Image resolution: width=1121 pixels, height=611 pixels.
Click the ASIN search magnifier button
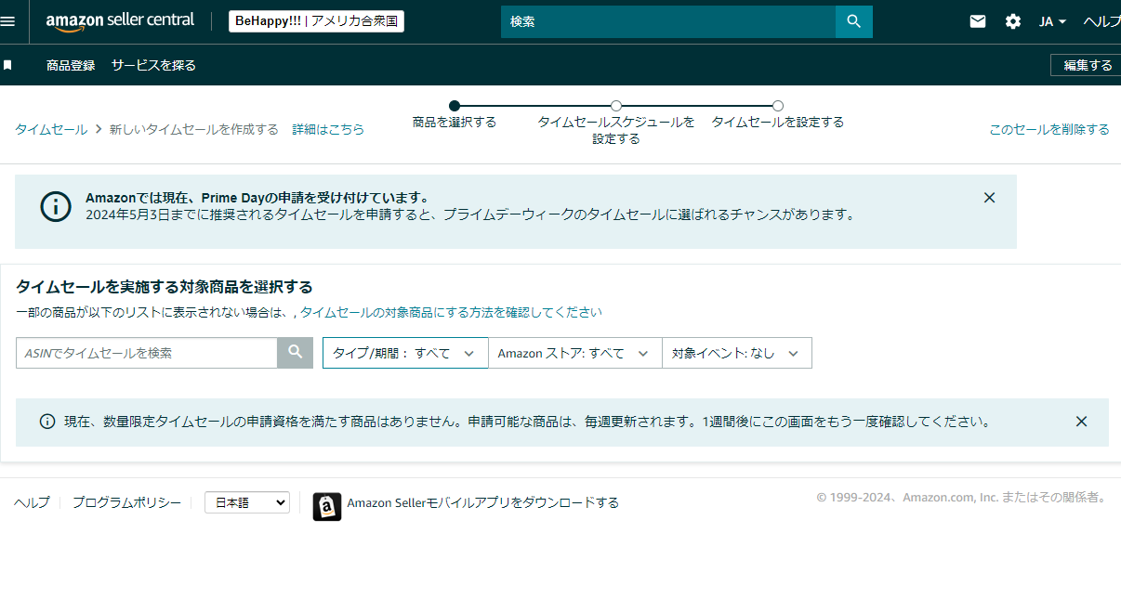296,352
